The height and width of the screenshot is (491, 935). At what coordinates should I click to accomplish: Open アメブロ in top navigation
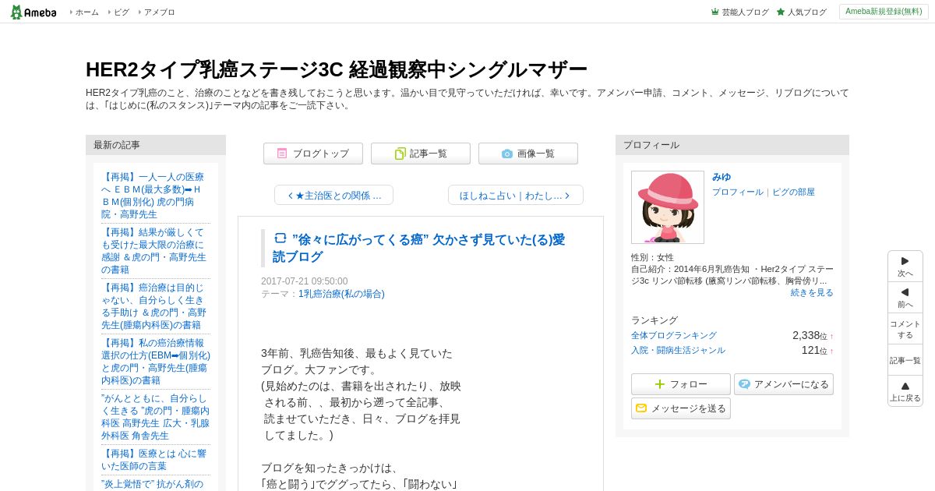tap(159, 12)
